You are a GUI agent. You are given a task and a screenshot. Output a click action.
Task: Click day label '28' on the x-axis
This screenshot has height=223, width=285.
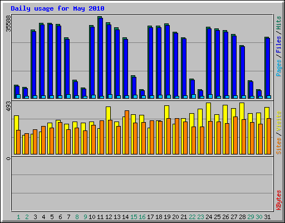pyautogui.click(x=242, y=217)
